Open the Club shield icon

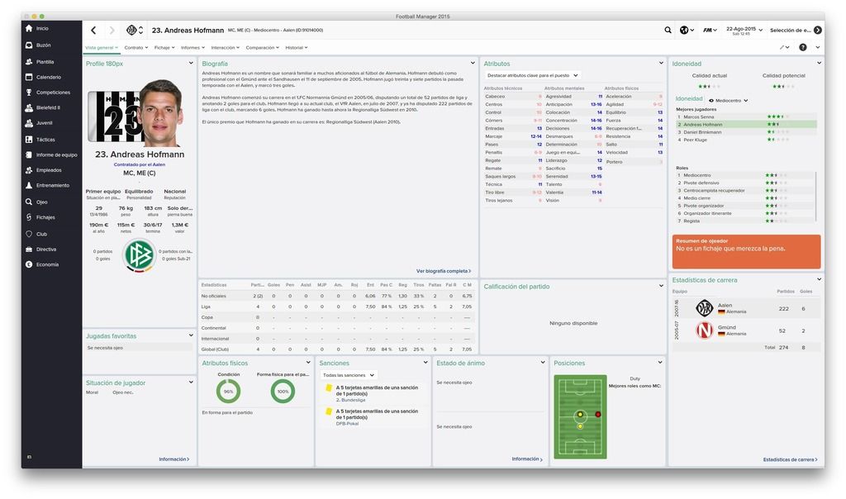tap(29, 234)
